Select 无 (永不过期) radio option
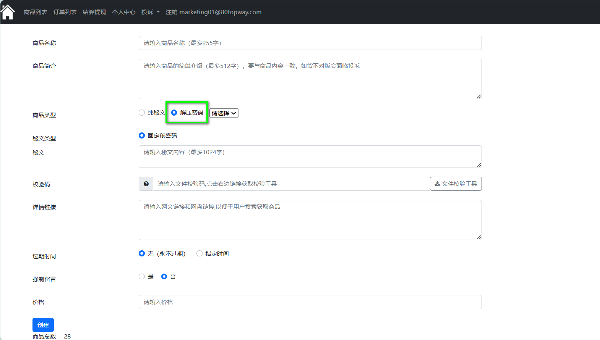 pos(142,254)
